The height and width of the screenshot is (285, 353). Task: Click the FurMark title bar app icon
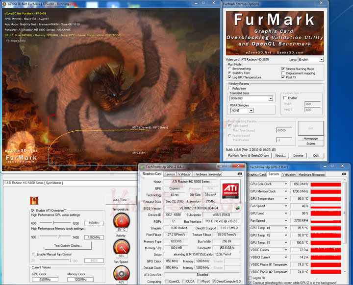4,4
